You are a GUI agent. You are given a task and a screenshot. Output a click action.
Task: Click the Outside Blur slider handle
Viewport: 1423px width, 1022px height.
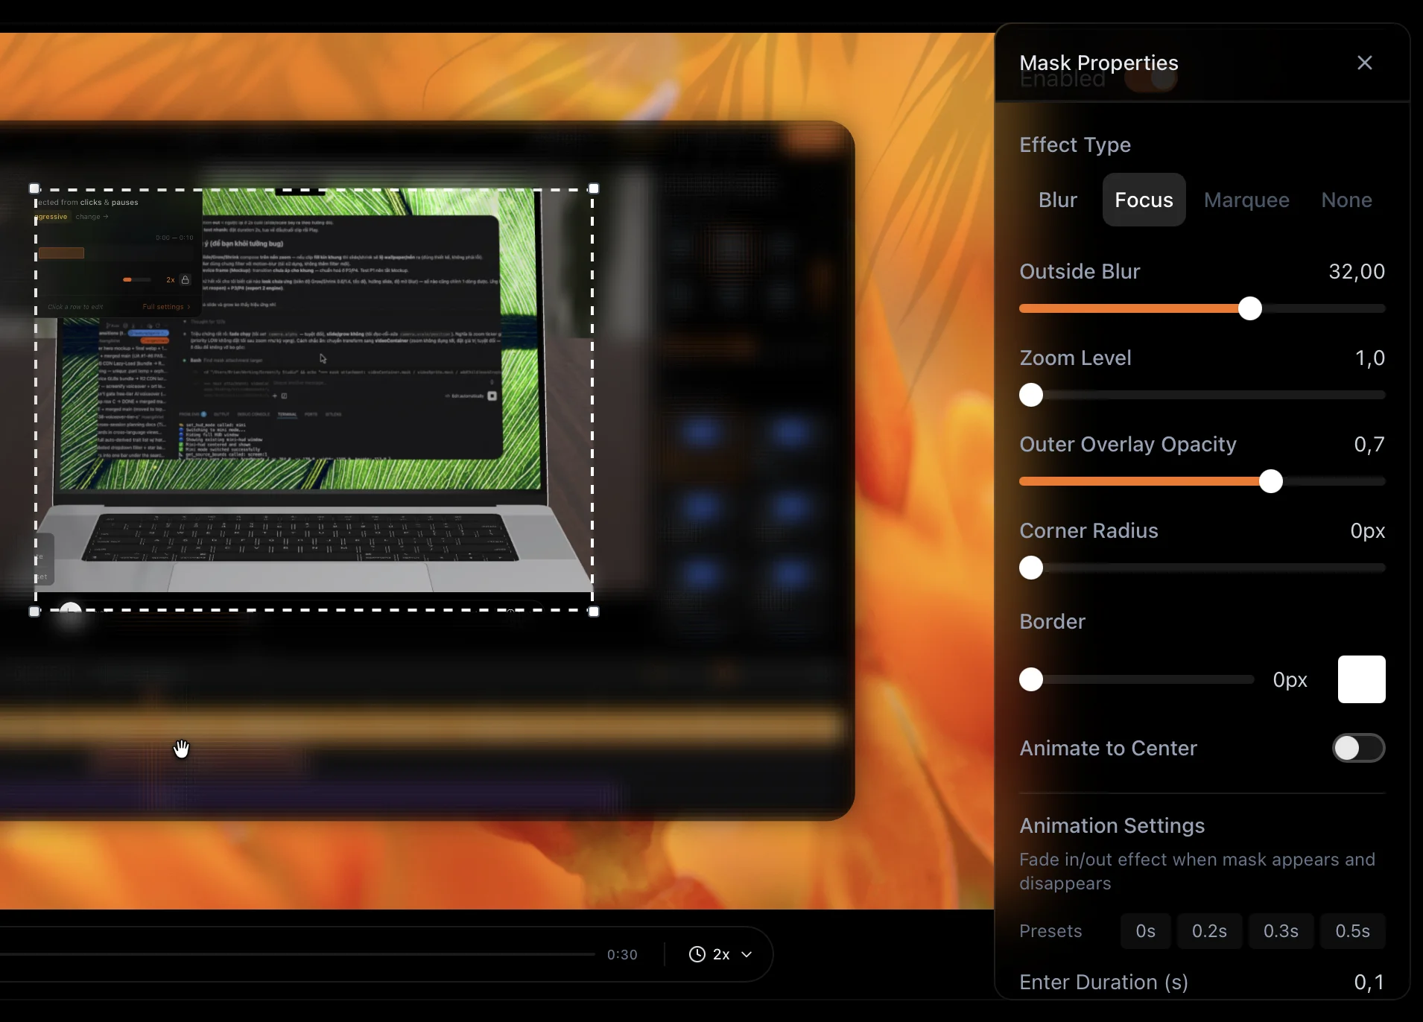tap(1250, 308)
